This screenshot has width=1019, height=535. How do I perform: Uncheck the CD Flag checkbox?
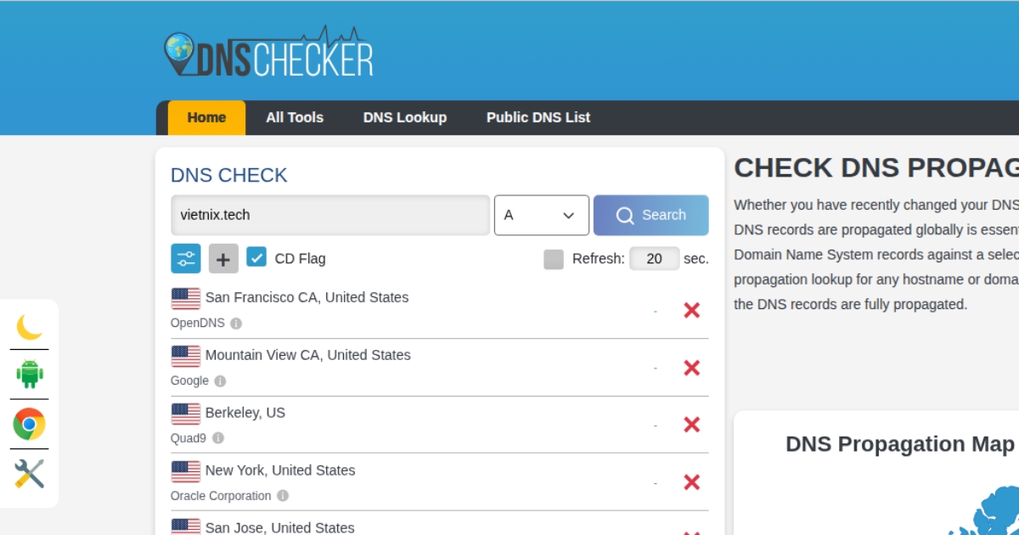point(256,257)
